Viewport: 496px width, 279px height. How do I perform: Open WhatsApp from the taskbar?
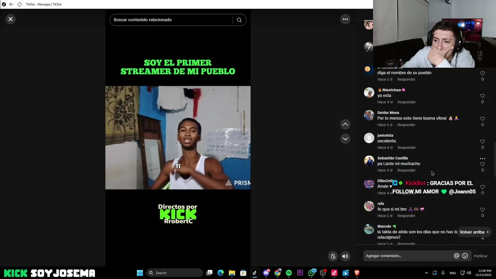[x=312, y=273]
